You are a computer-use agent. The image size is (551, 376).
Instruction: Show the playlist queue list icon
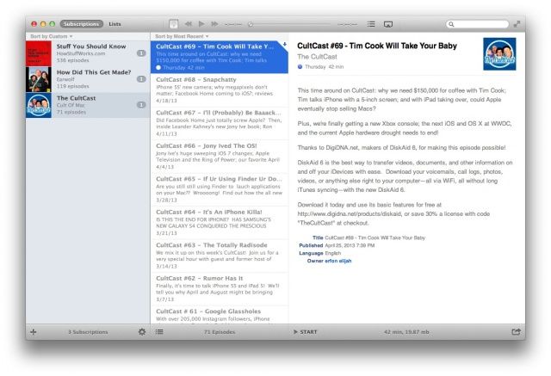(x=371, y=24)
